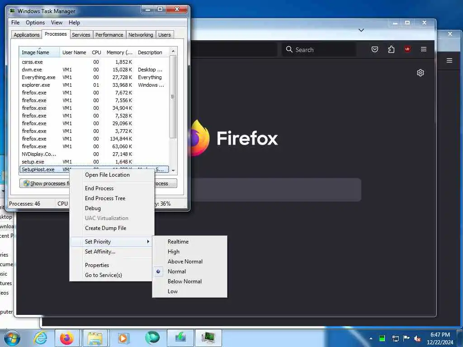Switch to the Networking tab
Screen dimensions: 463x347
(141, 35)
